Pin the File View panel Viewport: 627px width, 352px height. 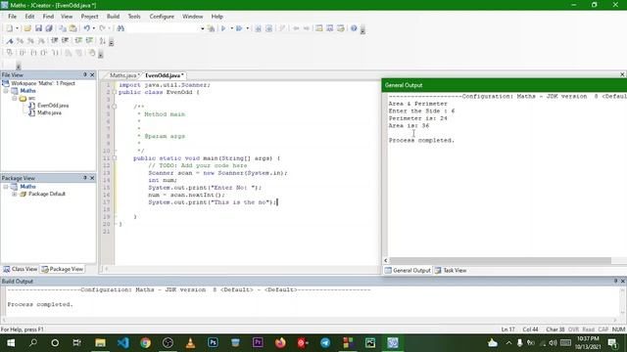point(85,75)
